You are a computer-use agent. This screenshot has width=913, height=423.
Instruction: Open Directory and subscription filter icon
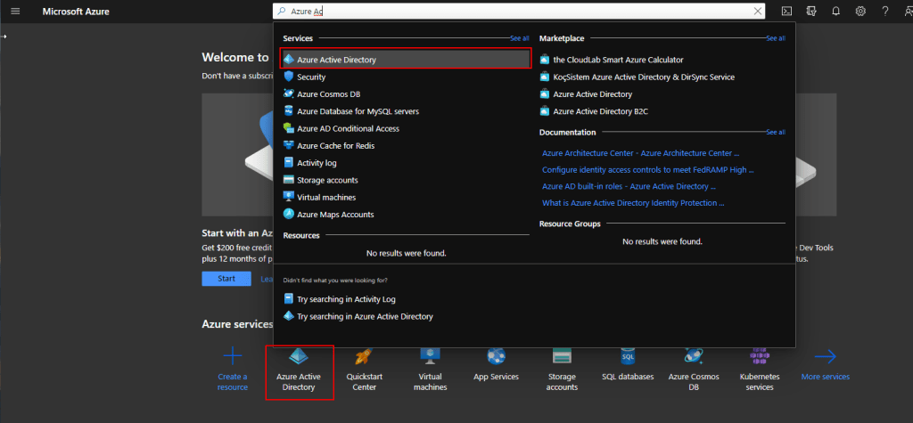pos(811,11)
